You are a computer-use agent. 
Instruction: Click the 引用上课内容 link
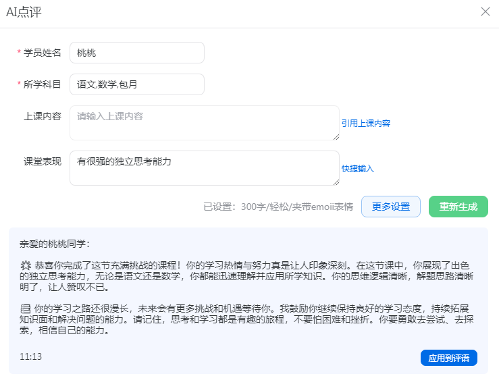tap(365, 124)
